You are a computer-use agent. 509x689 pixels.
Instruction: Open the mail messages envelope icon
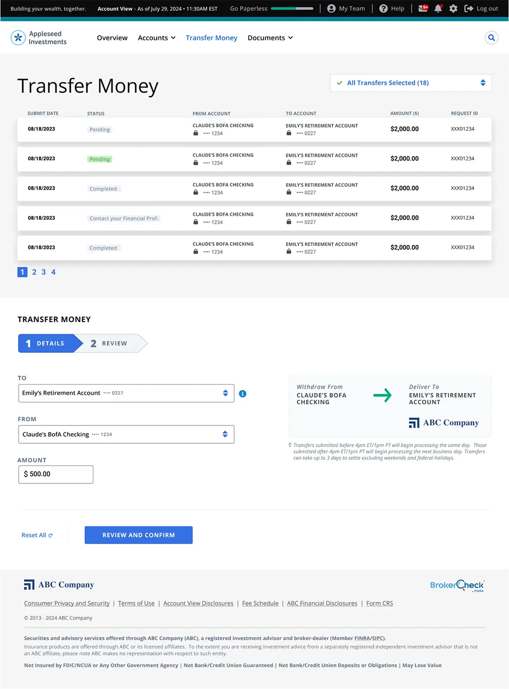tap(423, 8)
